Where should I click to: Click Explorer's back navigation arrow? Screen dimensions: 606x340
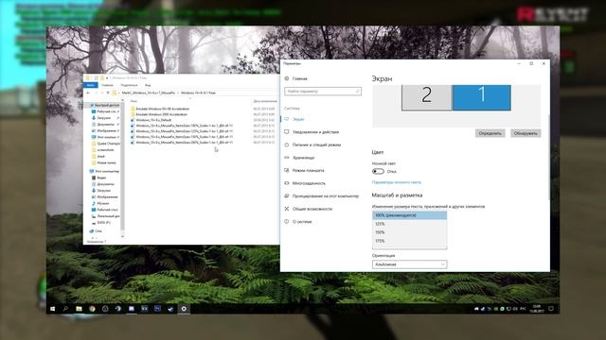point(88,93)
